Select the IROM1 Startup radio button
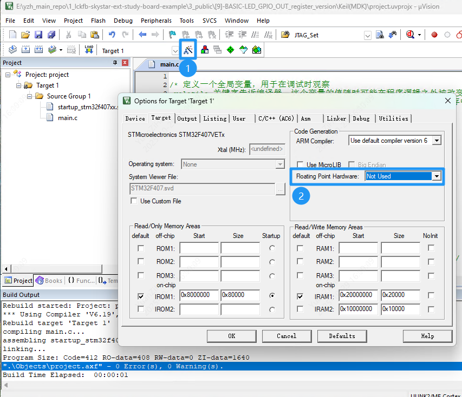This screenshot has width=462, height=397. pyautogui.click(x=271, y=296)
